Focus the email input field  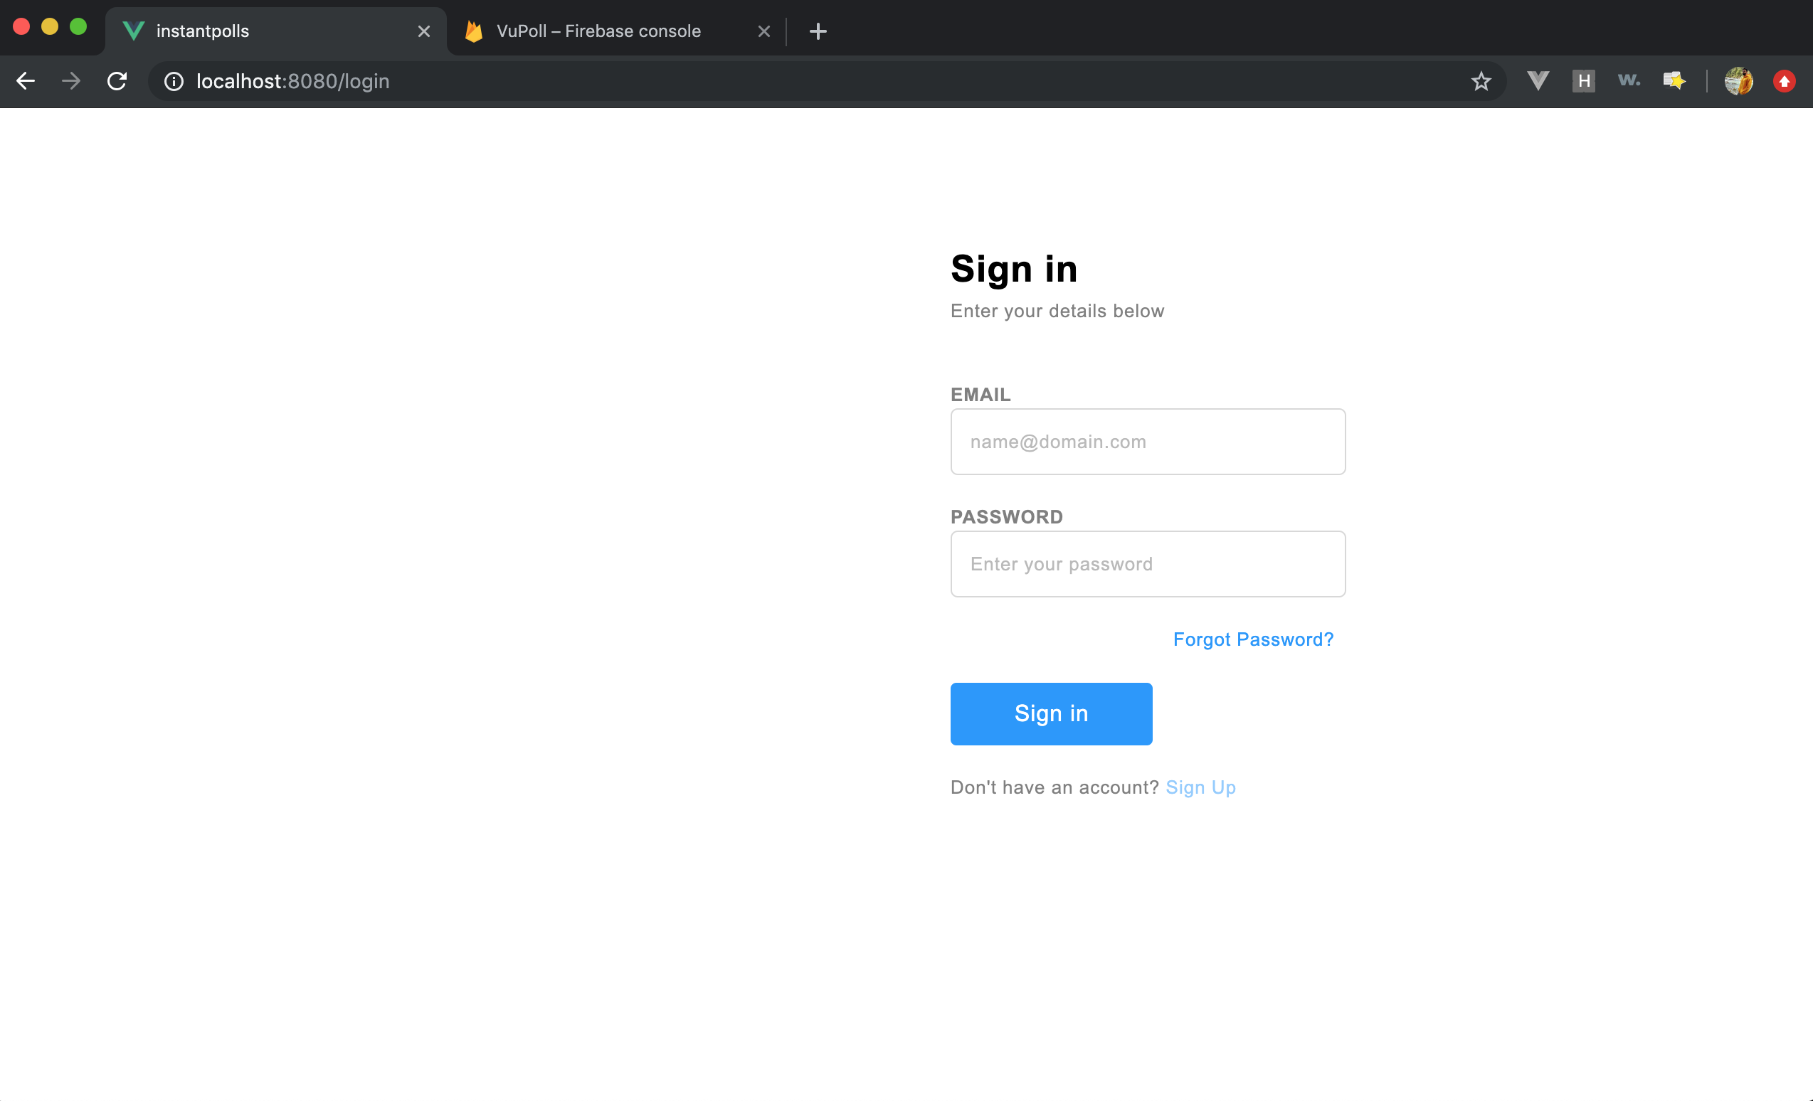click(1147, 441)
